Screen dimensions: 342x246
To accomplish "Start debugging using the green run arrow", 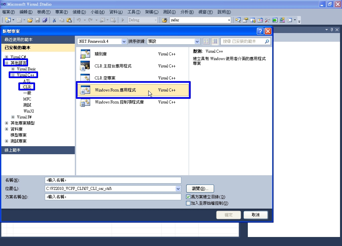I will tap(123, 20).
